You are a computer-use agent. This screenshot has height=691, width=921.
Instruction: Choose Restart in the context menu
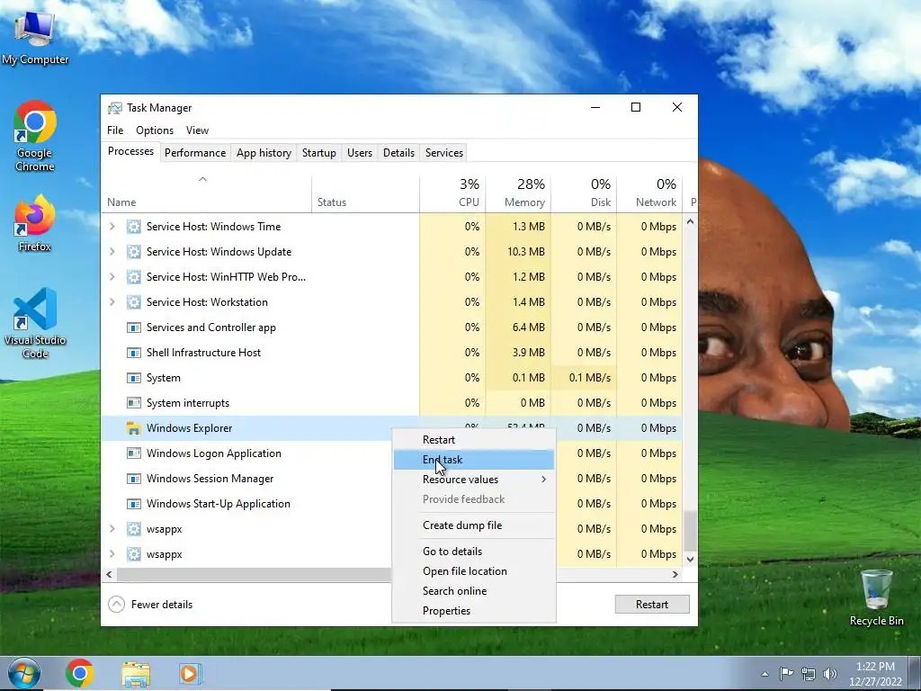click(x=474, y=439)
